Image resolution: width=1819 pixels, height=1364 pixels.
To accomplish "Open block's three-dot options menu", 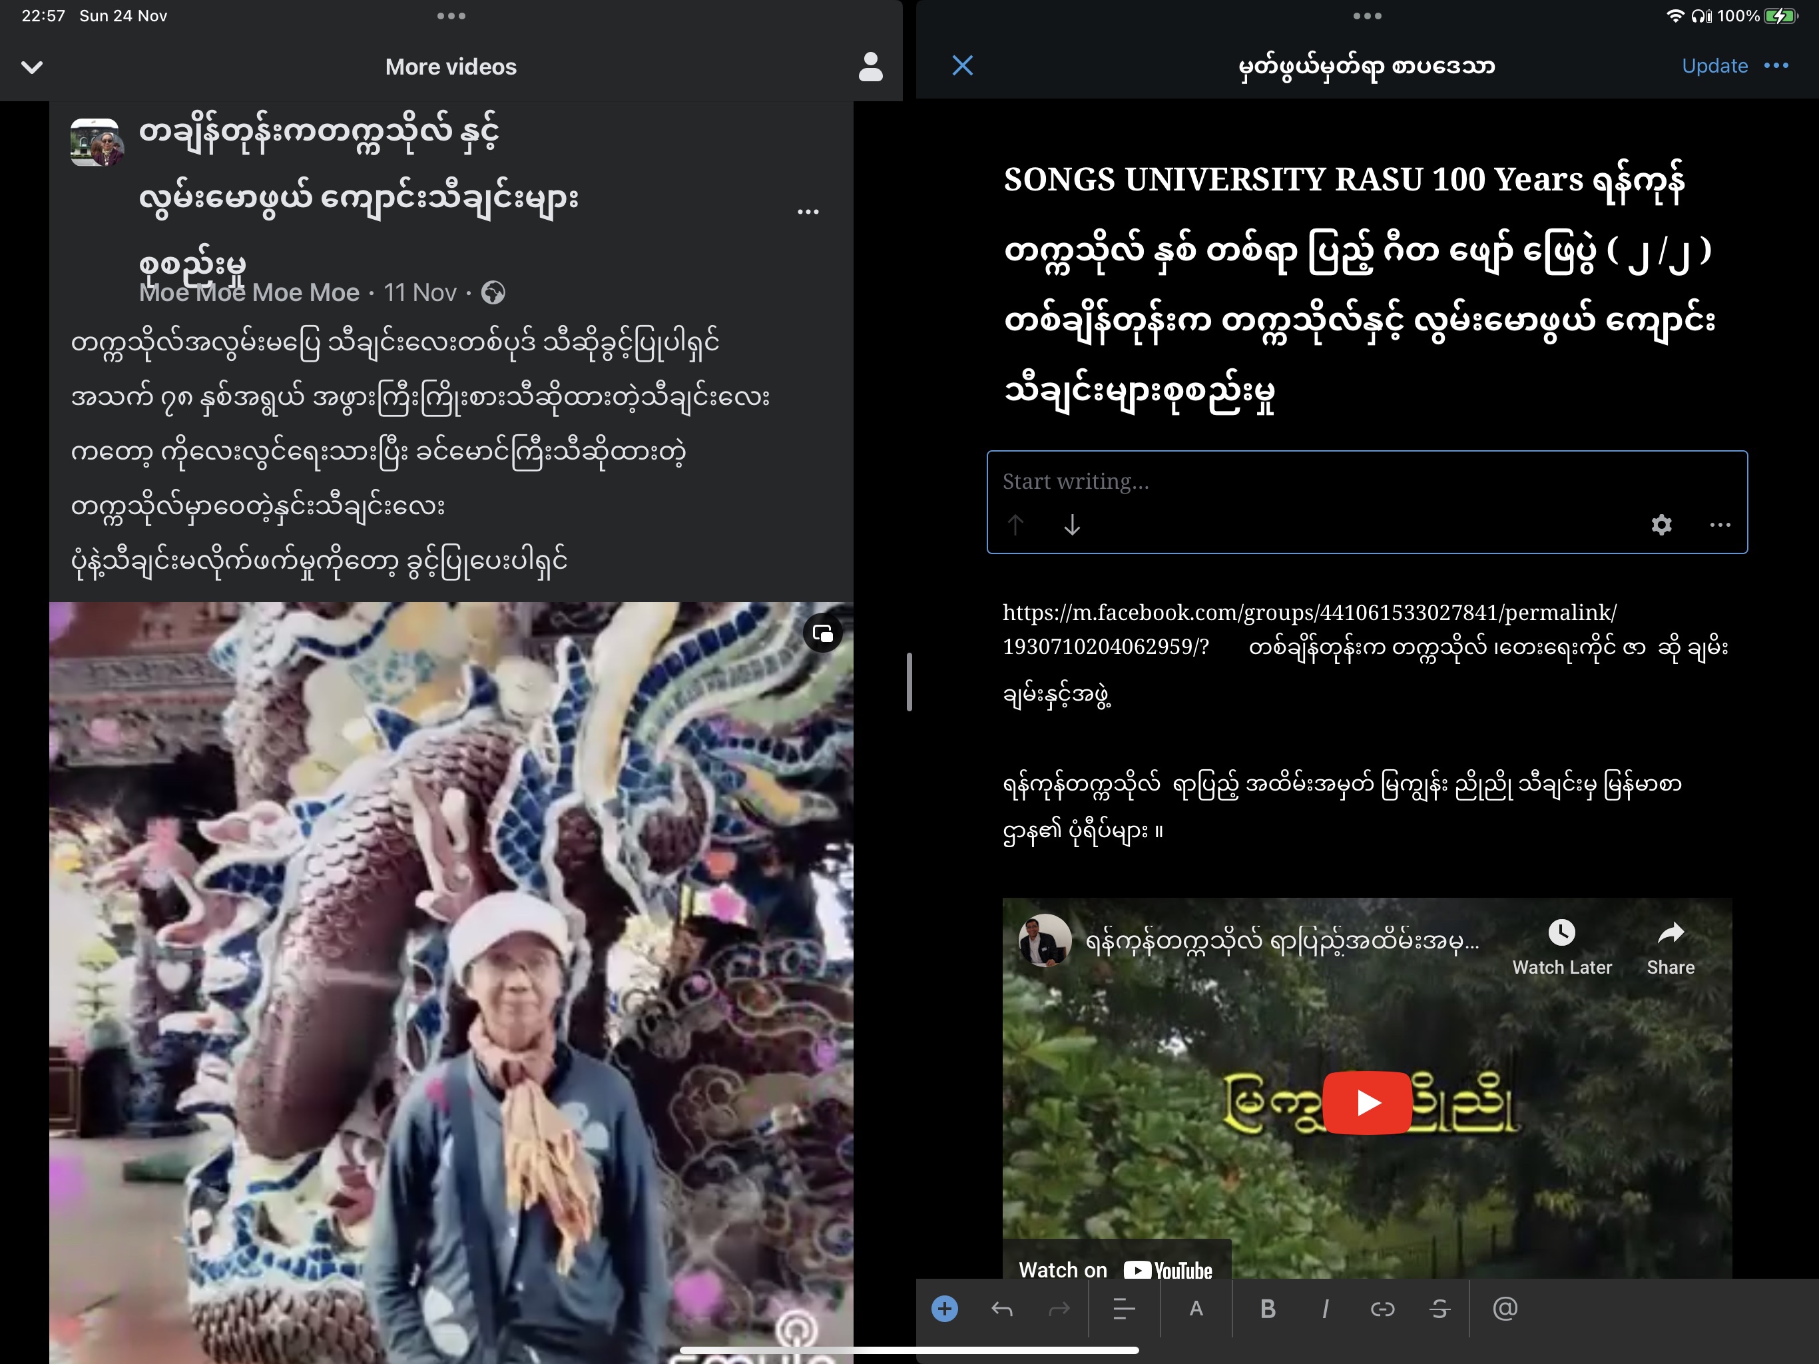I will (x=1720, y=524).
